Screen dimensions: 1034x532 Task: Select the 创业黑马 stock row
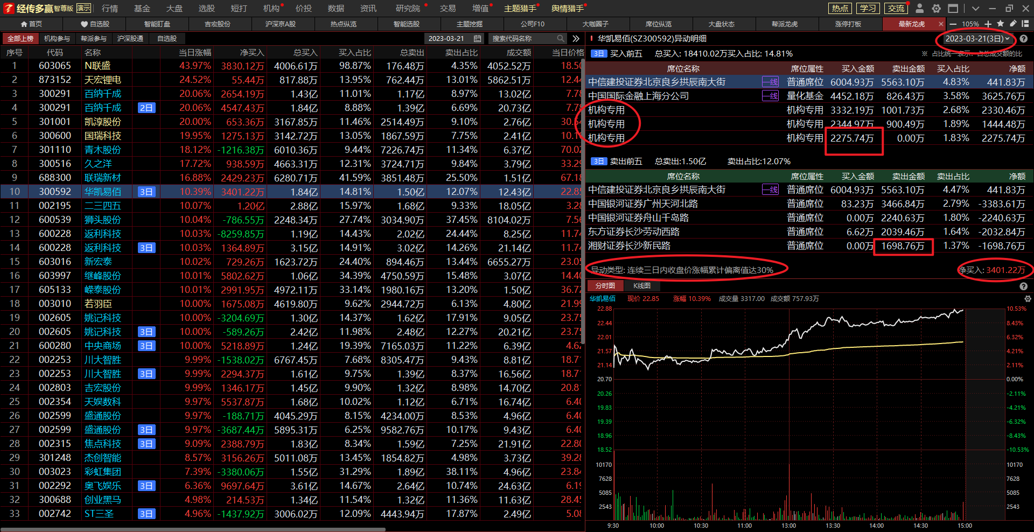click(292, 500)
